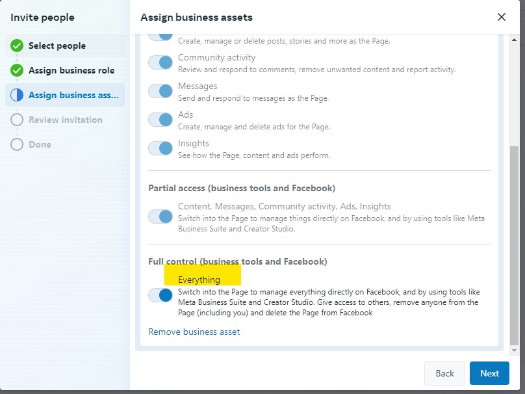525x394 pixels.
Task: Click the Remove business asset link
Action: click(x=194, y=332)
